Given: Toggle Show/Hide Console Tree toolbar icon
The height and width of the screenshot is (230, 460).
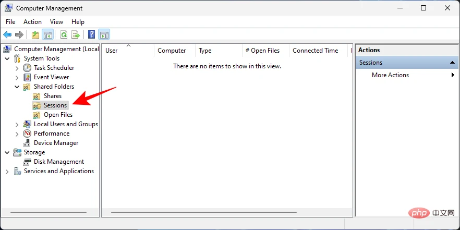Looking at the screenshot, I should (48, 35).
